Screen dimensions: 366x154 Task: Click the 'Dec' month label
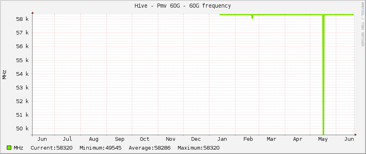coord(196,139)
